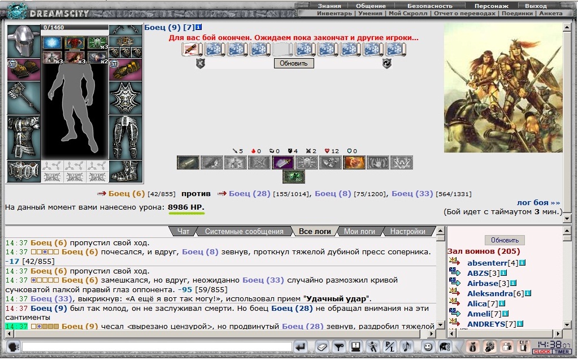Open the smiley emoticon picker
The width and height of the screenshot is (578, 360).
[x=428, y=347]
